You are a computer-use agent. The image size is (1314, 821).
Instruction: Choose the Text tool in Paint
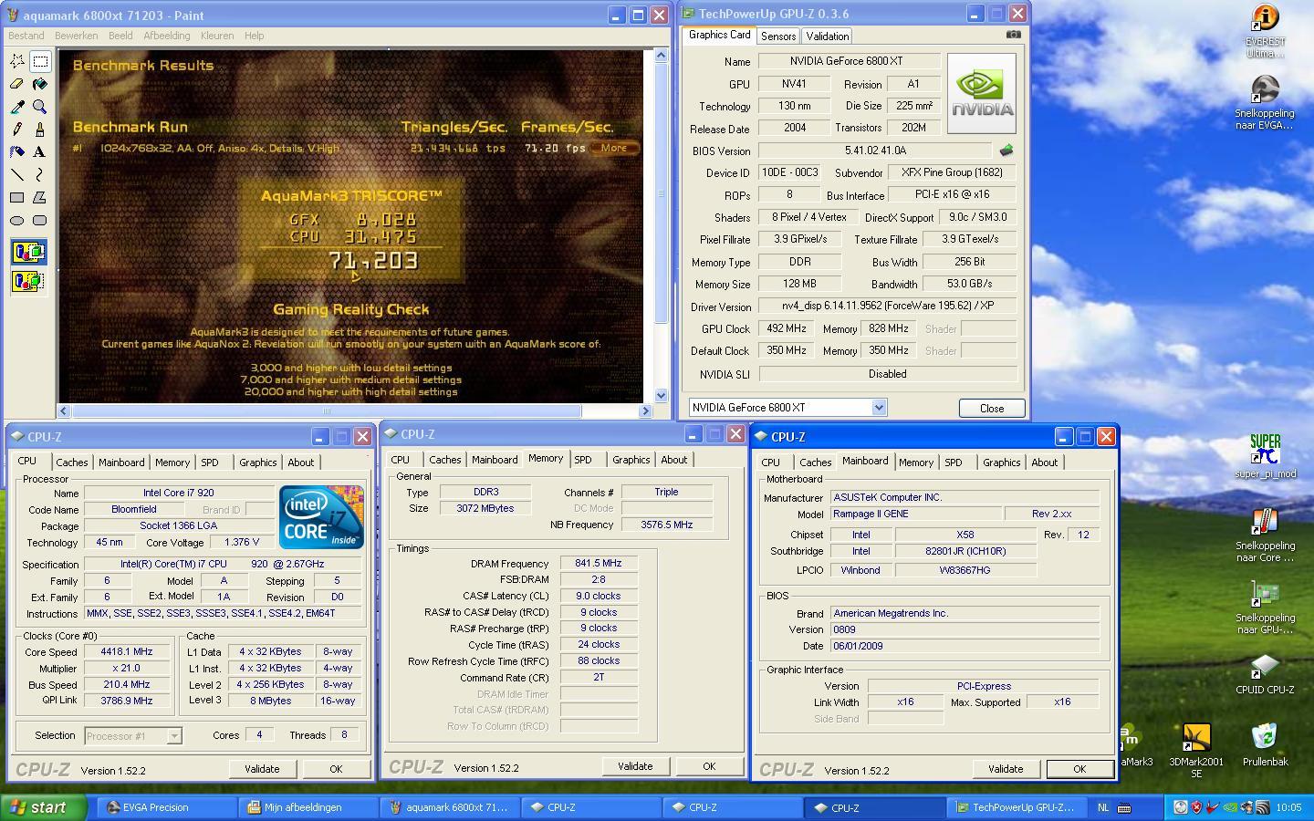[x=40, y=152]
